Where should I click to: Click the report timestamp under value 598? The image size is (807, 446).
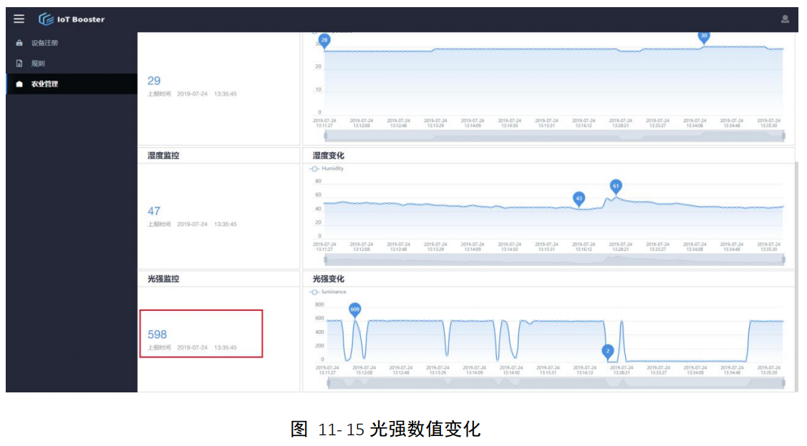[x=192, y=348]
